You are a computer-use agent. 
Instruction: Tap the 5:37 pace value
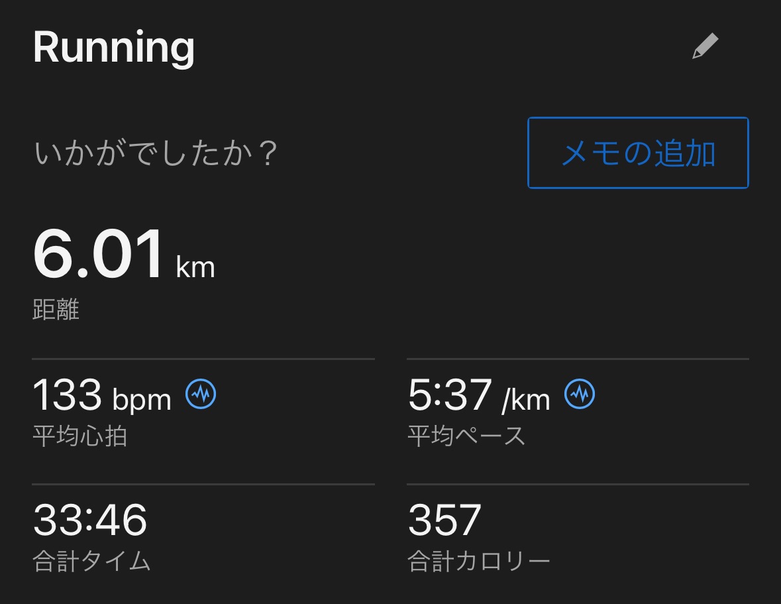click(x=450, y=394)
